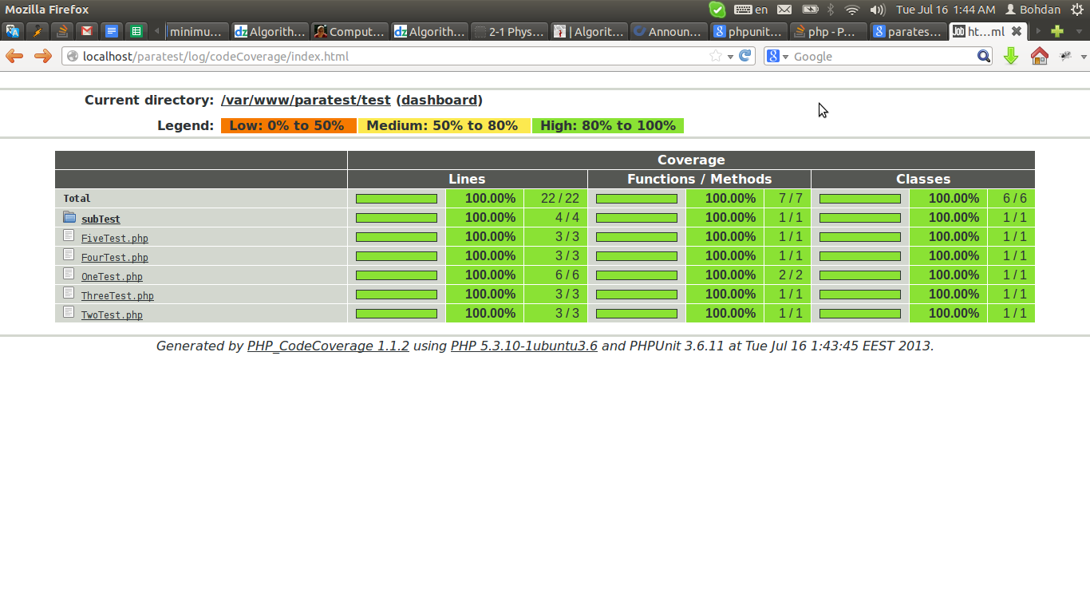Open the pinned Google Sheets tab
The height and width of the screenshot is (613, 1090).
(x=136, y=31)
